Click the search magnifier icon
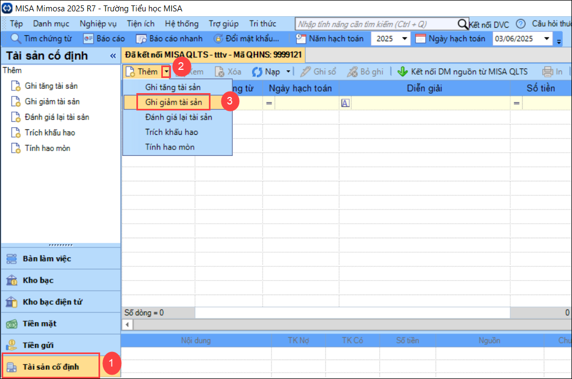The width and height of the screenshot is (572, 379). click(463, 24)
